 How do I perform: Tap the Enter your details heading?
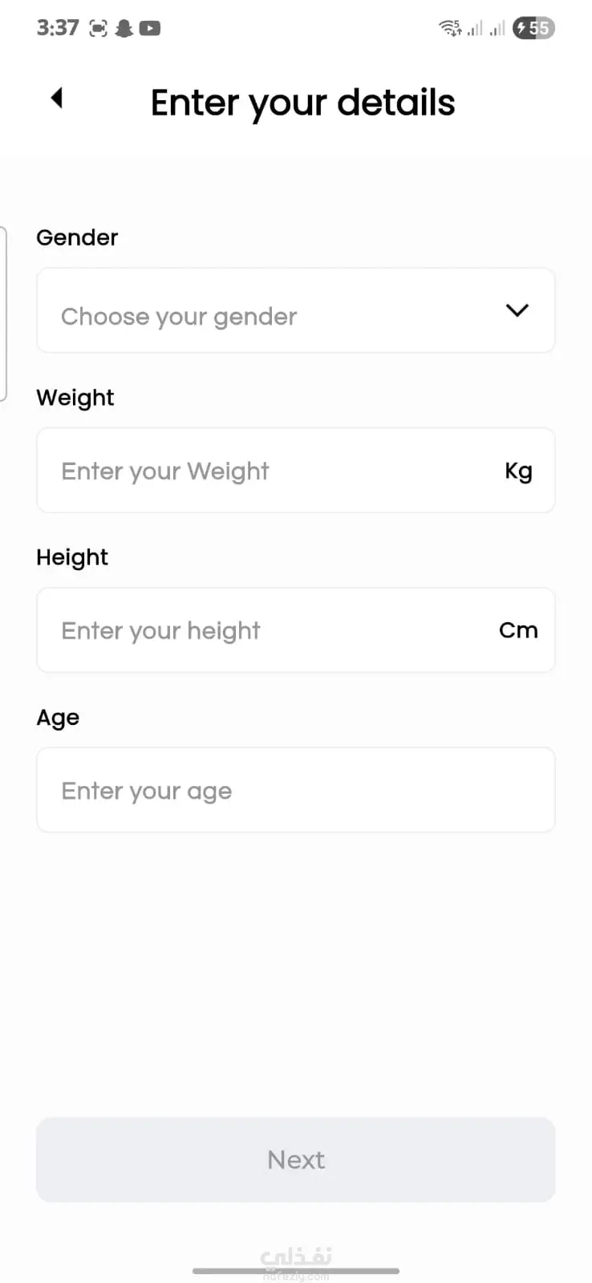[x=302, y=103]
